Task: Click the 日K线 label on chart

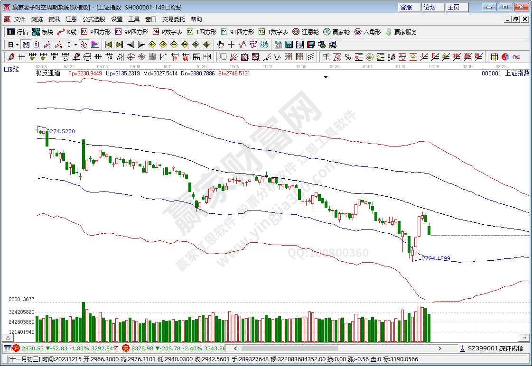Action: click(x=11, y=70)
